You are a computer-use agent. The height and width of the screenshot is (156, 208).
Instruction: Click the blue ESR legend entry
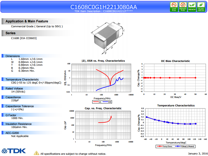click(x=107, y=102)
